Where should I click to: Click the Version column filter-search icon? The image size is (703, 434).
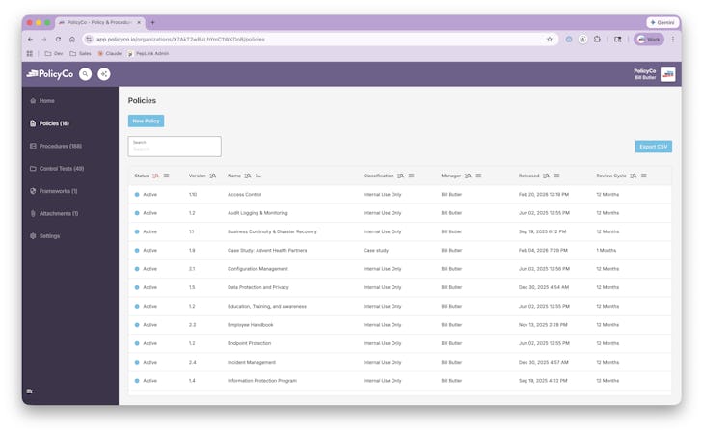click(x=212, y=176)
